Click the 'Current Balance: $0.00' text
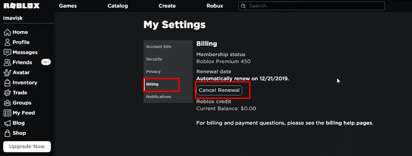412x156 pixels. coord(226,108)
